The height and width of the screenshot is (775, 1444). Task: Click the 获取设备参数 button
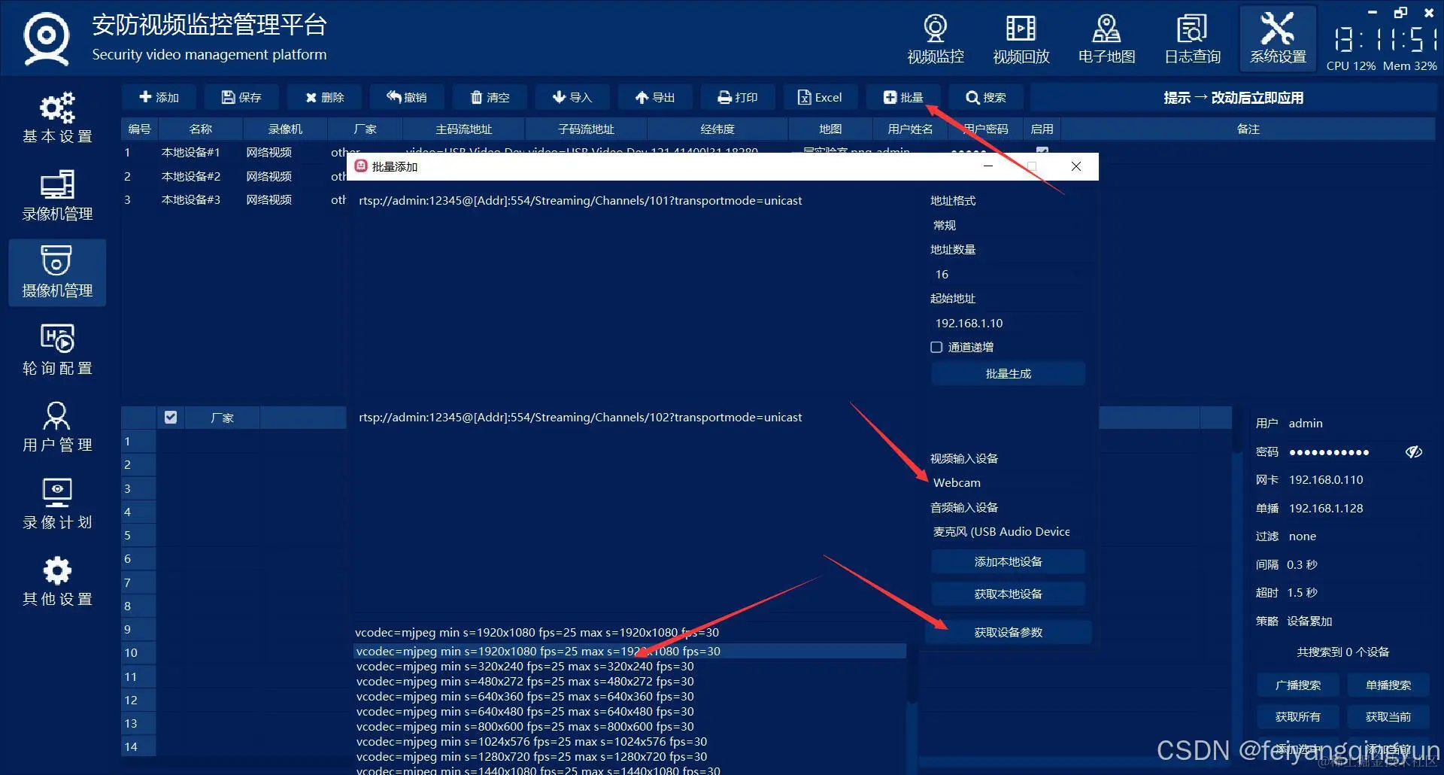point(1008,632)
